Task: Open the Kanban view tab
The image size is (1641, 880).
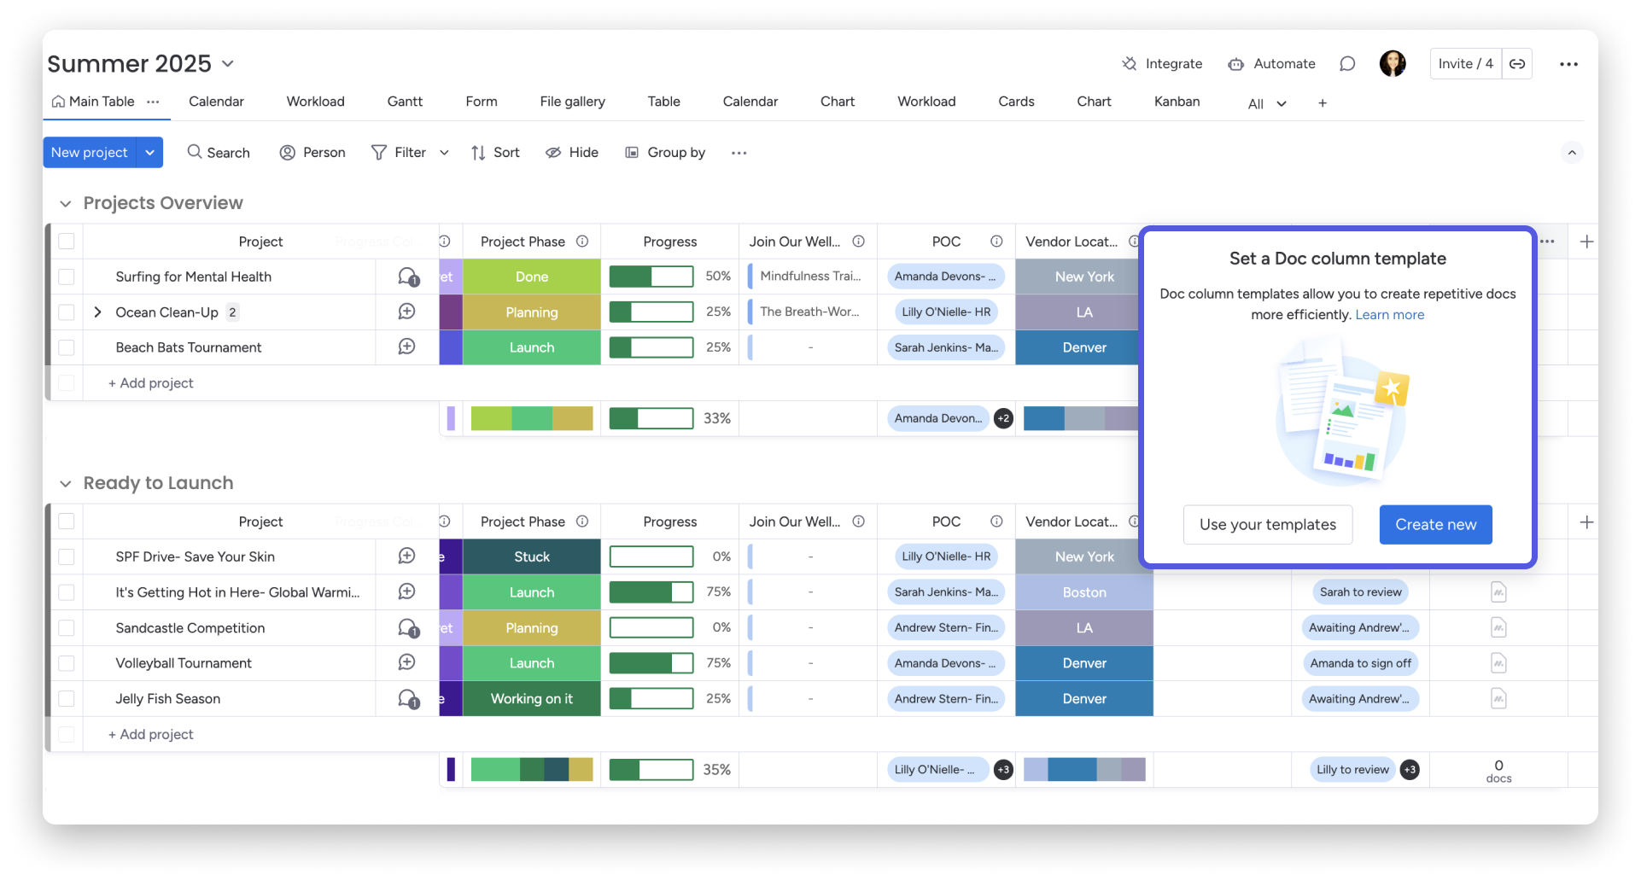Action: (1177, 102)
